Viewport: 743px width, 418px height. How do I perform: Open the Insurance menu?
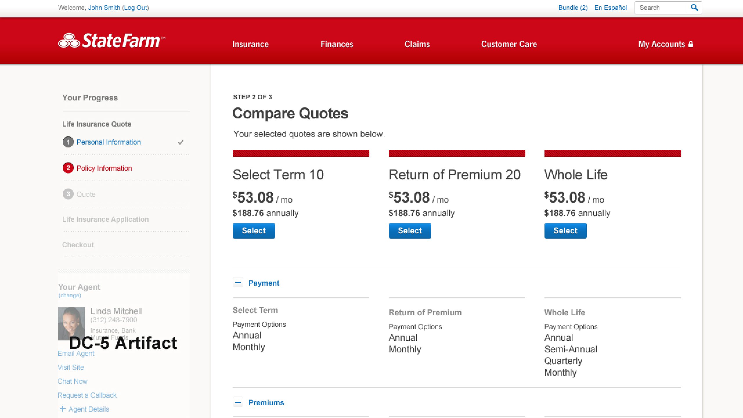pyautogui.click(x=250, y=44)
